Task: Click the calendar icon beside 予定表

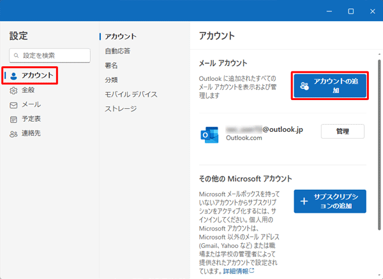Action: [x=13, y=120]
